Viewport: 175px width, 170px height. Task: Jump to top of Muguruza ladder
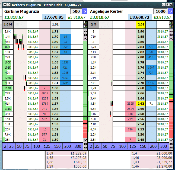click(85, 31)
